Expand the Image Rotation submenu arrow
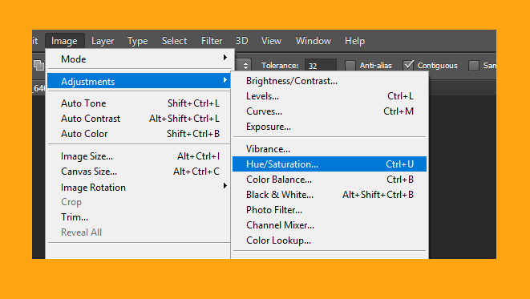 pyautogui.click(x=225, y=186)
